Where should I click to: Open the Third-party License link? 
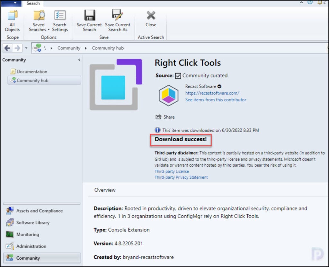172,171
